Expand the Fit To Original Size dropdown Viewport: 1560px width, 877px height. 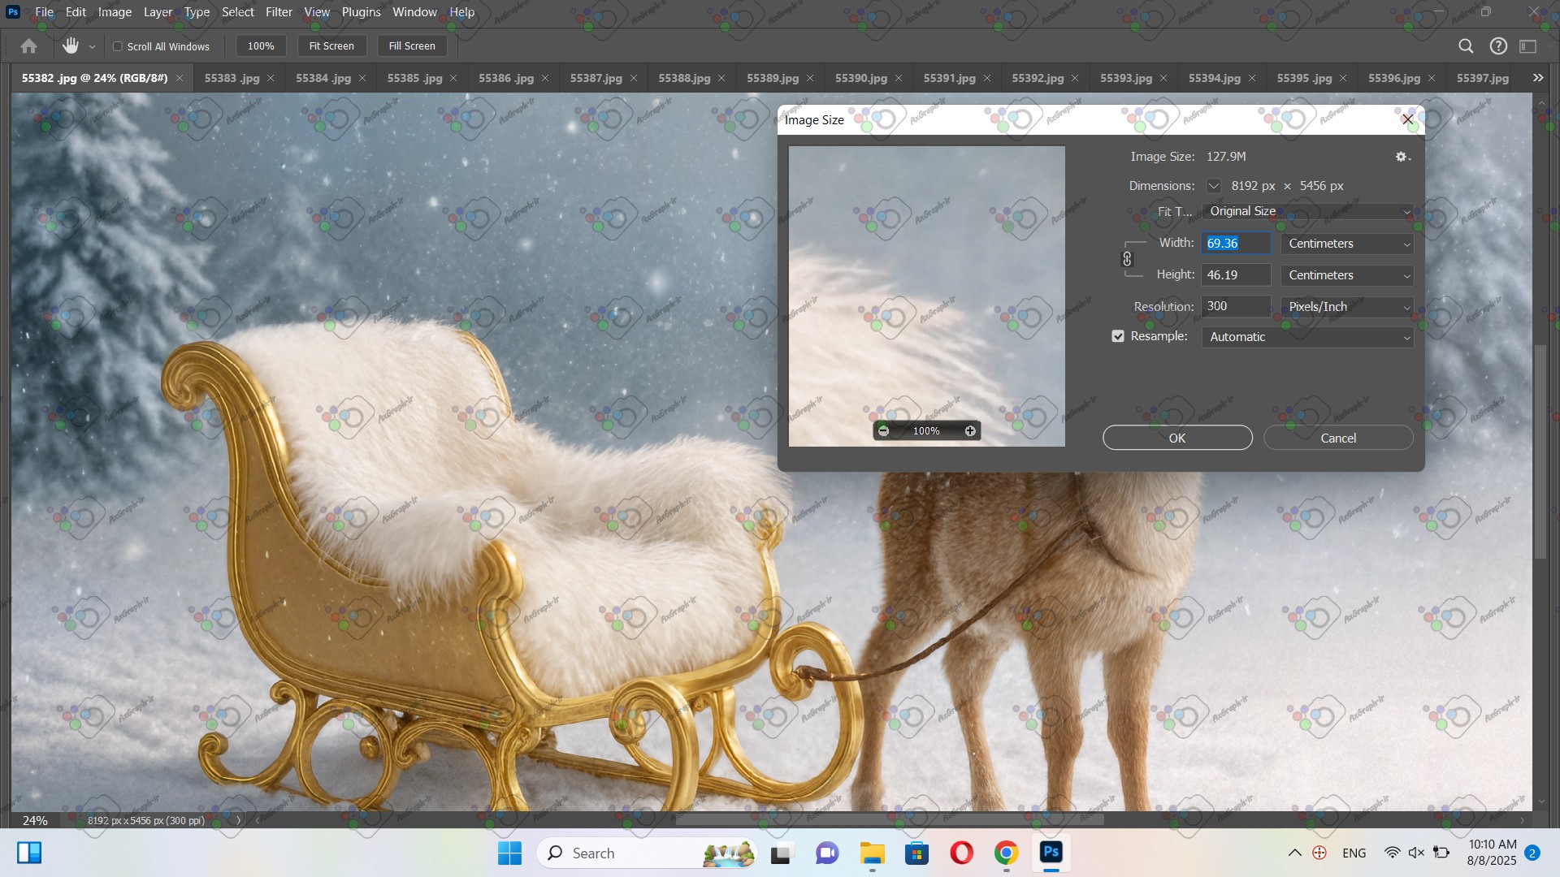tap(1307, 211)
